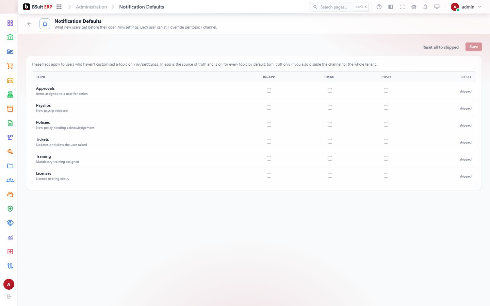Open the help question mark icon
Screen dimensions: 490x306
(379, 7)
